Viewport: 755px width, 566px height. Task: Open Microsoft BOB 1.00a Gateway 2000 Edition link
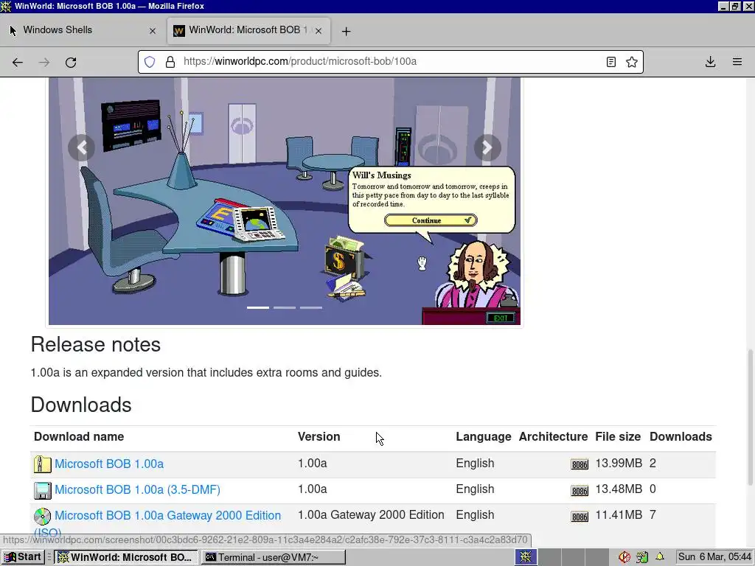coord(167,515)
